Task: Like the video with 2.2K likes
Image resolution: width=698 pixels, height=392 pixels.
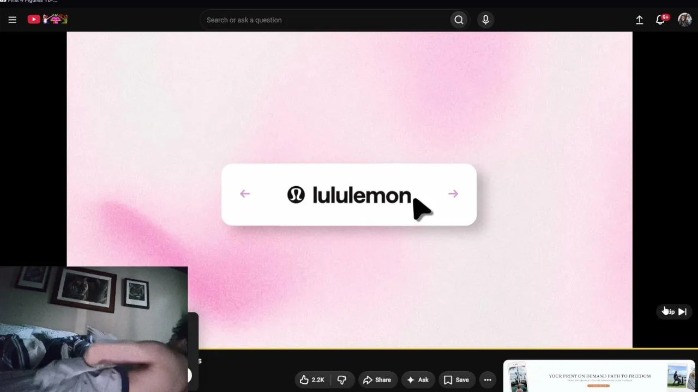Action: (312, 380)
